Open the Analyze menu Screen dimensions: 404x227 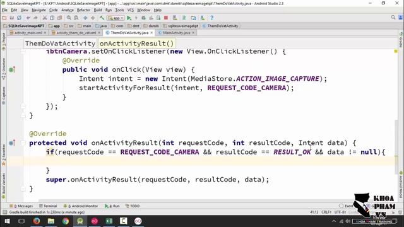[x=68, y=10]
